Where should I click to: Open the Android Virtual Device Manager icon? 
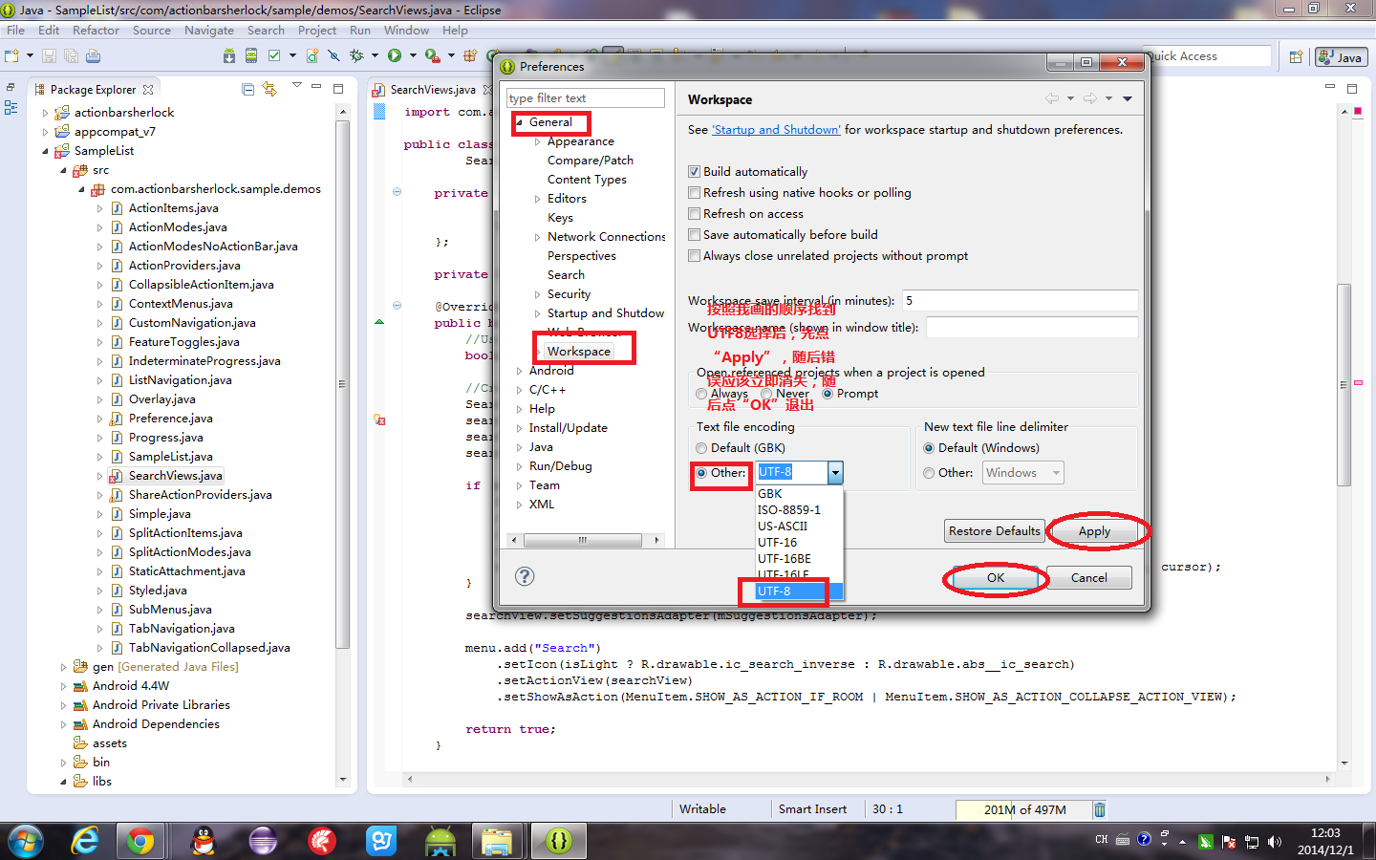[251, 56]
